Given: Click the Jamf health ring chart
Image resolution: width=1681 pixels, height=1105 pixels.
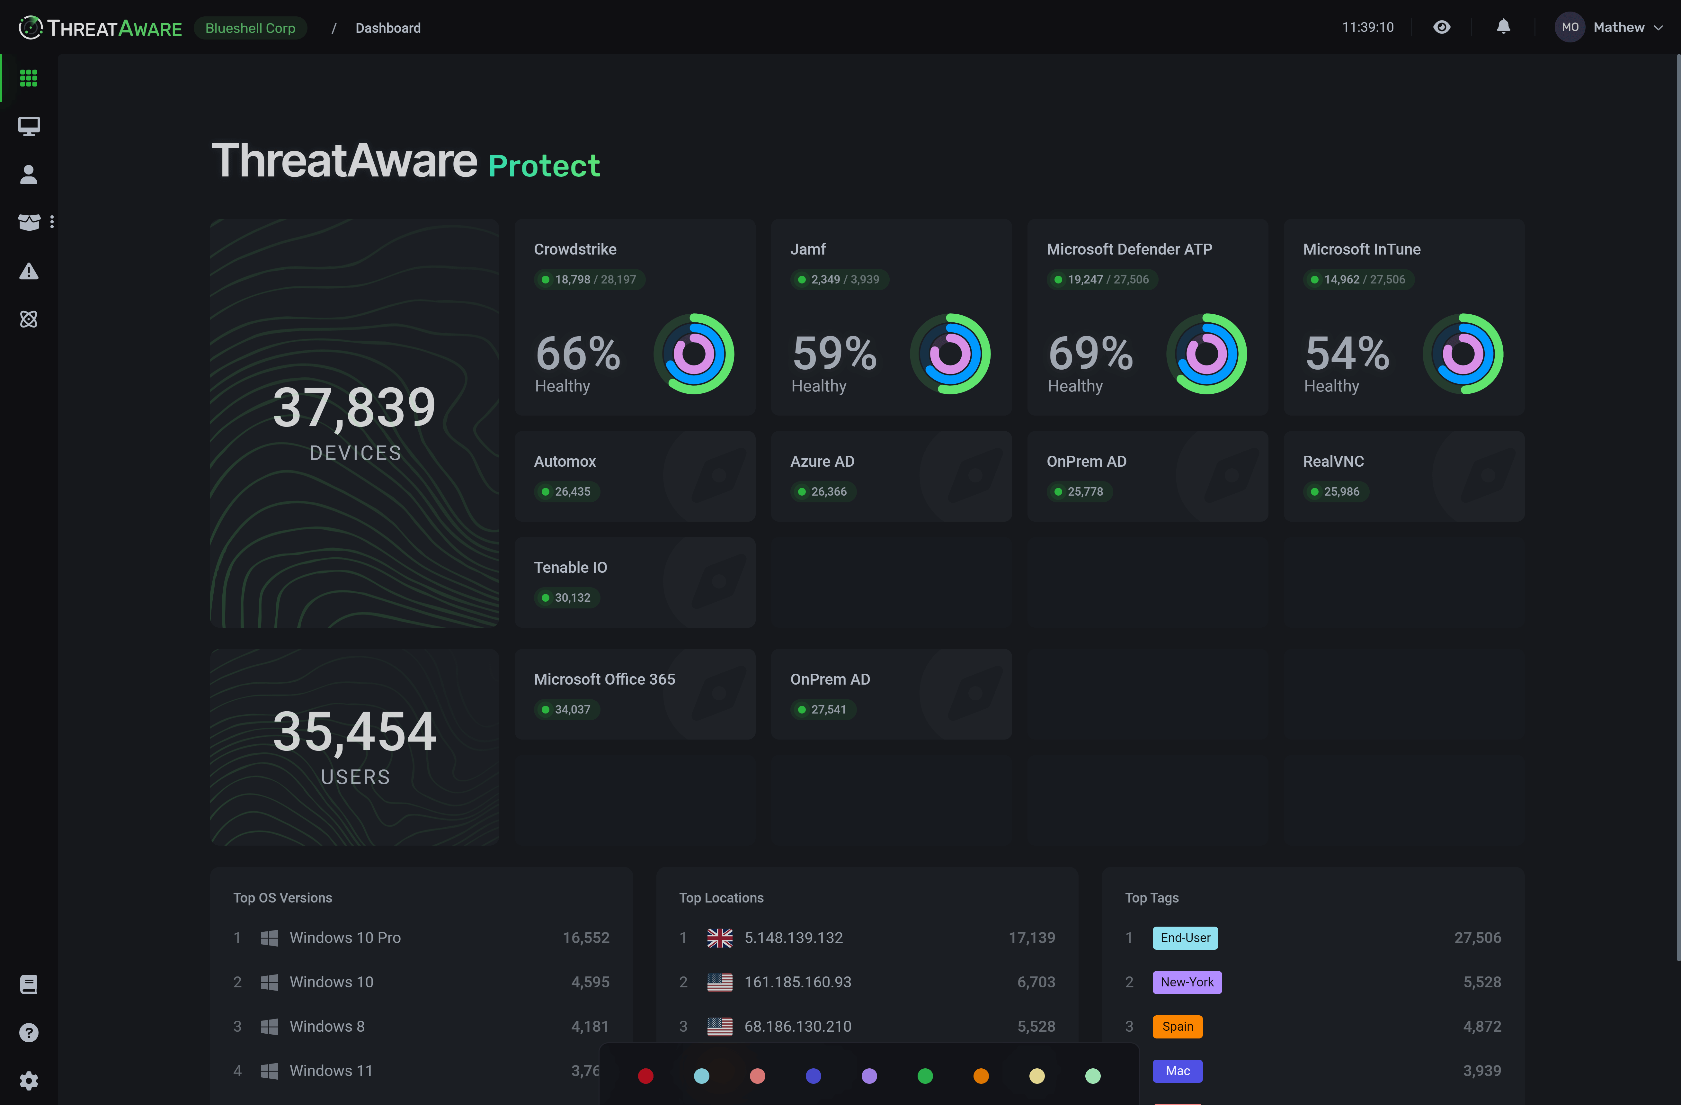Looking at the screenshot, I should (950, 354).
